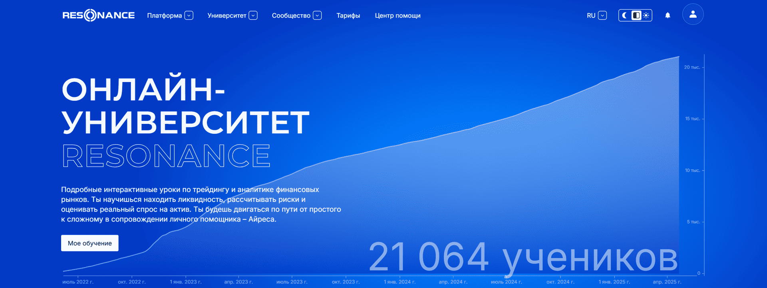767x288 pixels.
Task: Open the RU language selector
Action: tap(597, 16)
